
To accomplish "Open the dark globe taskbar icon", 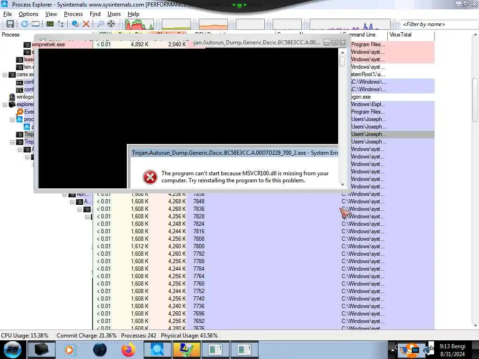I will pos(100,350).
